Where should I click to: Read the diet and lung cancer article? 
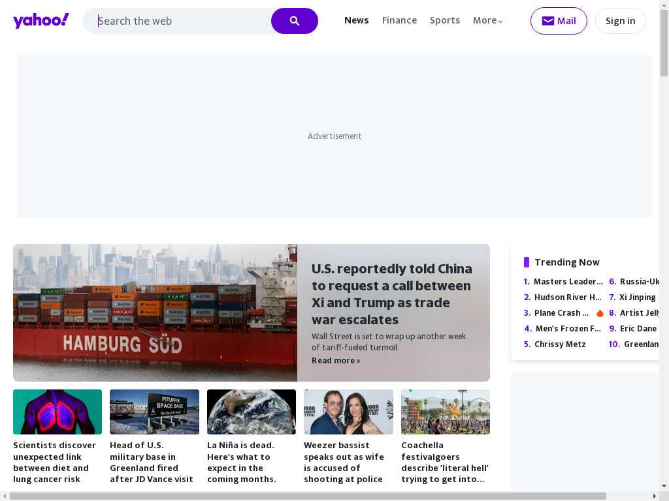tap(55, 463)
